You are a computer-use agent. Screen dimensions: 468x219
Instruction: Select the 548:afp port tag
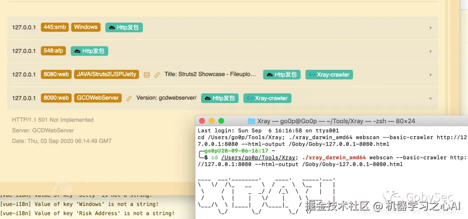pyautogui.click(x=53, y=51)
